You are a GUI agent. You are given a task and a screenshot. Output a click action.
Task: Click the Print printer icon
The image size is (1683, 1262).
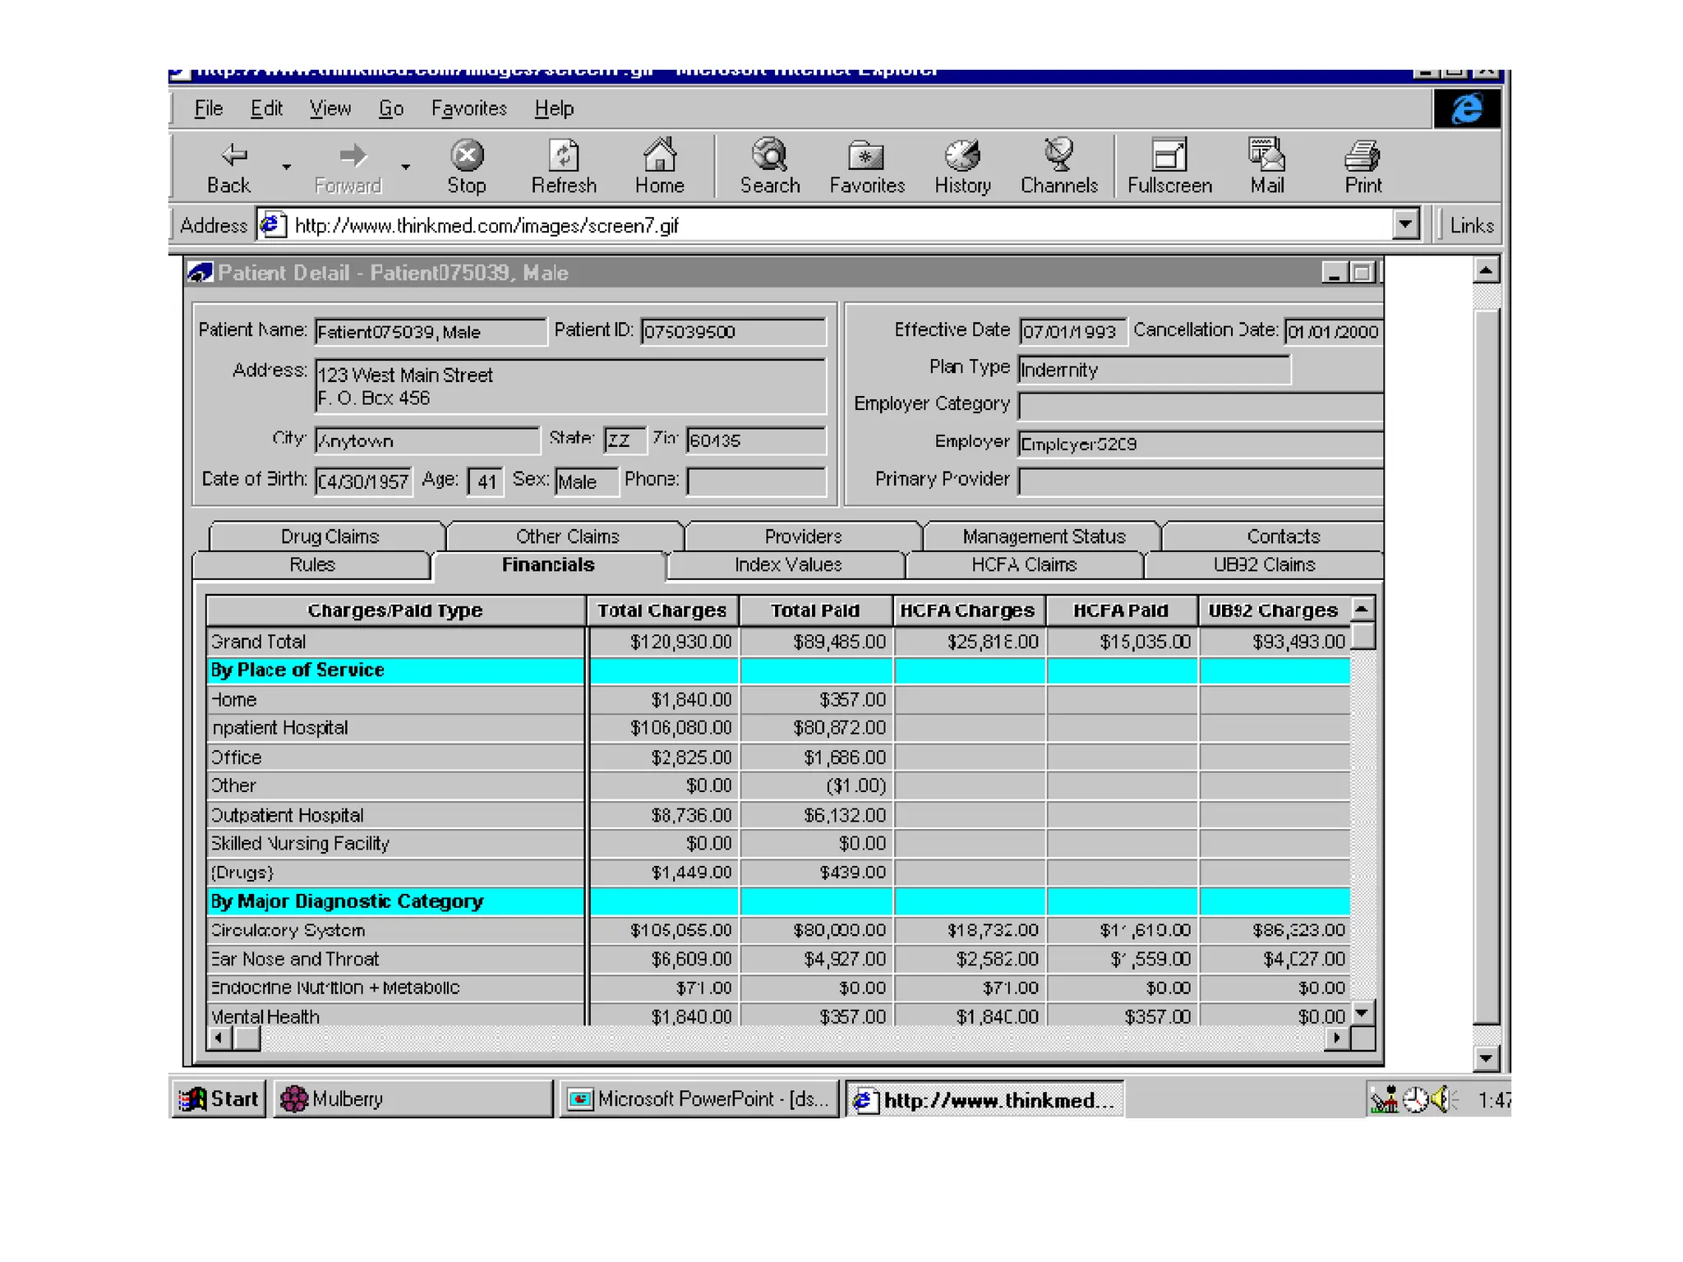[1363, 155]
